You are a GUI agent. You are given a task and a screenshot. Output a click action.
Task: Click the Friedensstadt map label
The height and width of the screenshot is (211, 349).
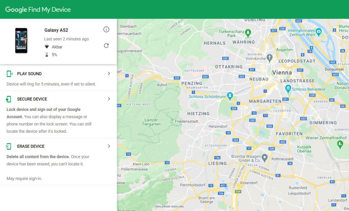(186, 122)
